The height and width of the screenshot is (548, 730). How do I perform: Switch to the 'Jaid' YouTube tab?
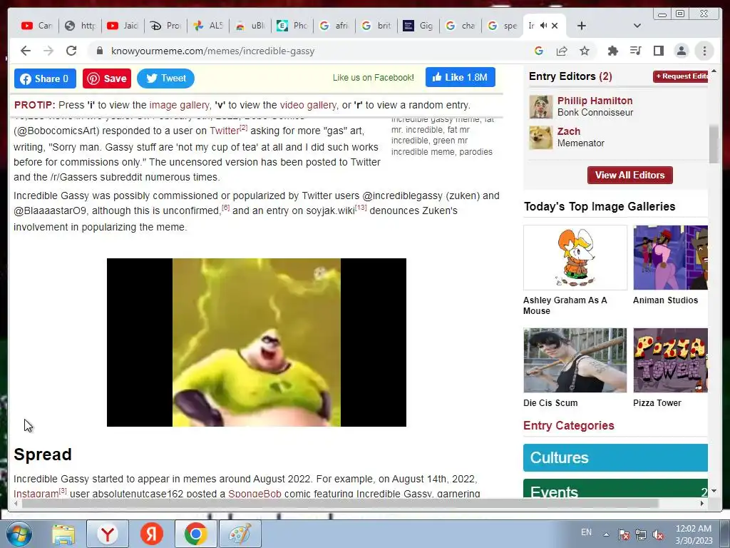click(x=123, y=26)
